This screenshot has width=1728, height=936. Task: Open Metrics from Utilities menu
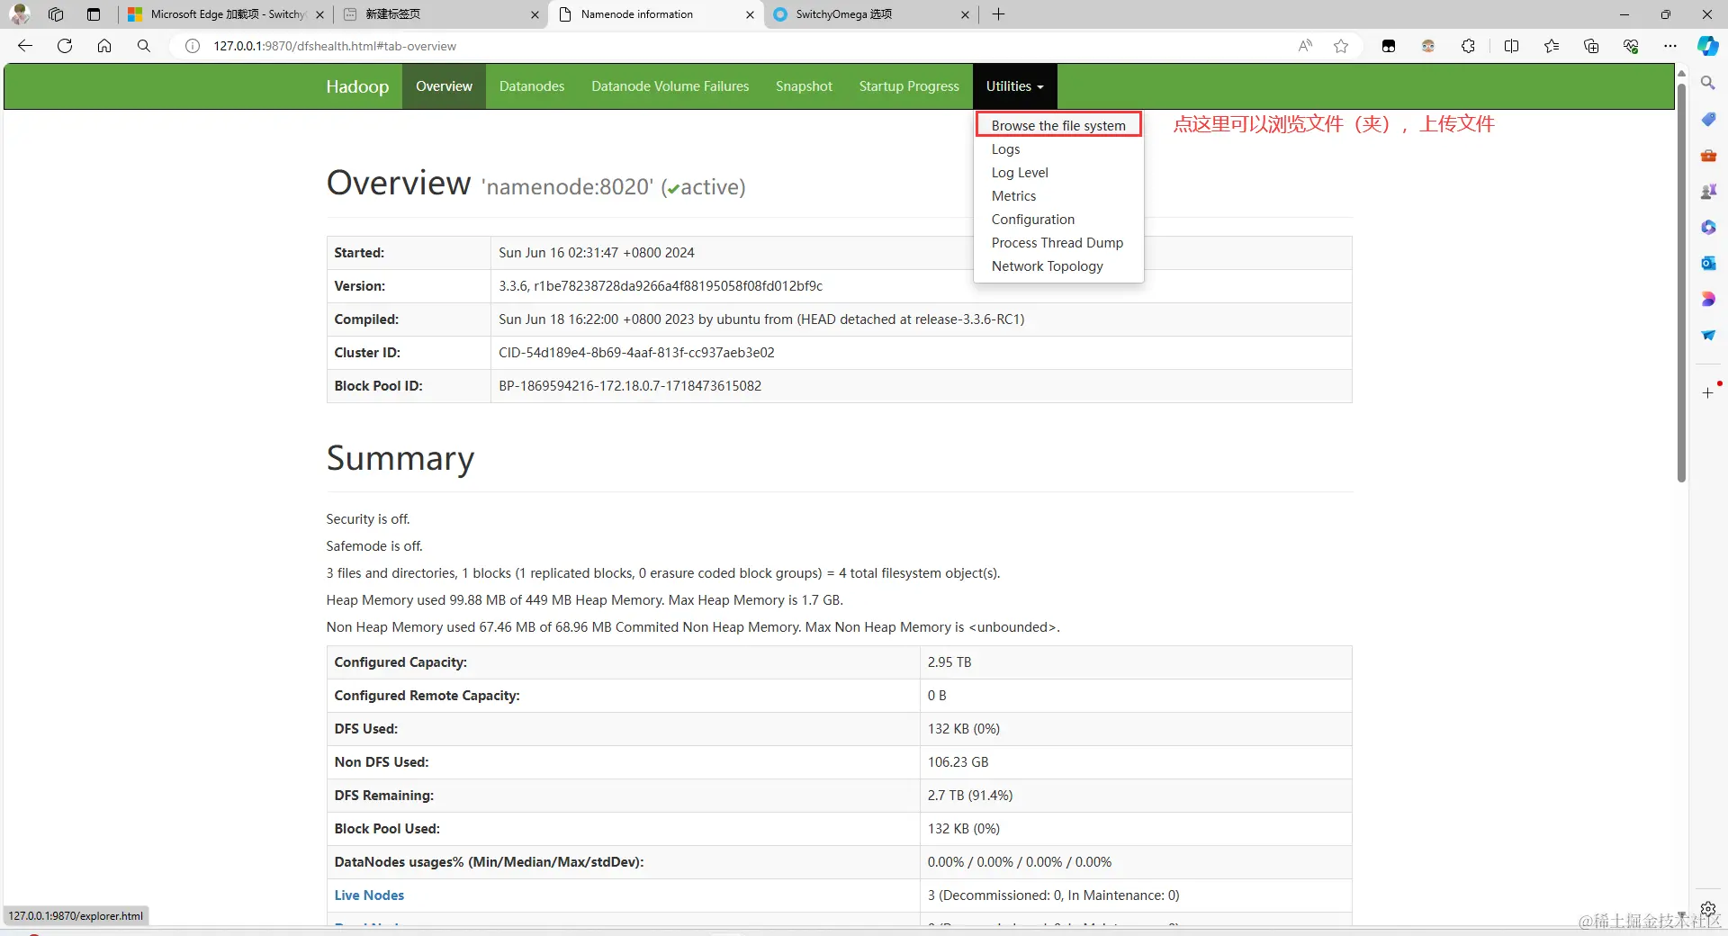(x=1013, y=195)
